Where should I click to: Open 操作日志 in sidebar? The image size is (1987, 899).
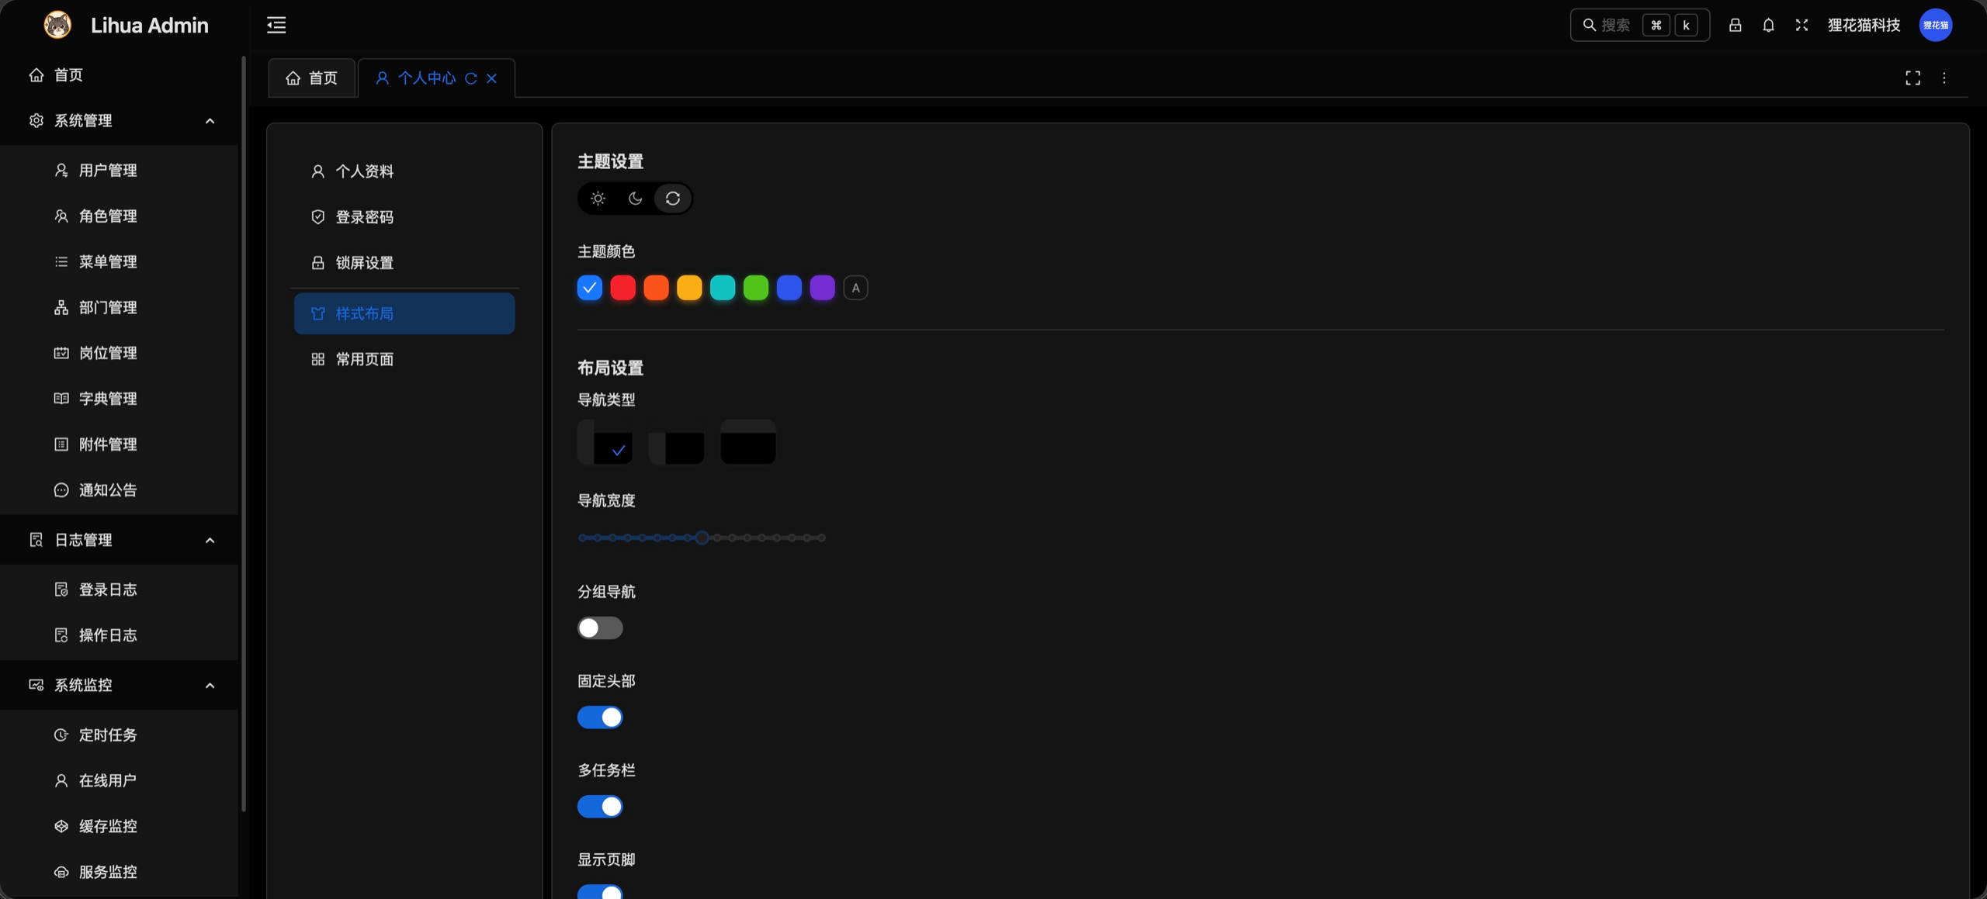(x=120, y=635)
